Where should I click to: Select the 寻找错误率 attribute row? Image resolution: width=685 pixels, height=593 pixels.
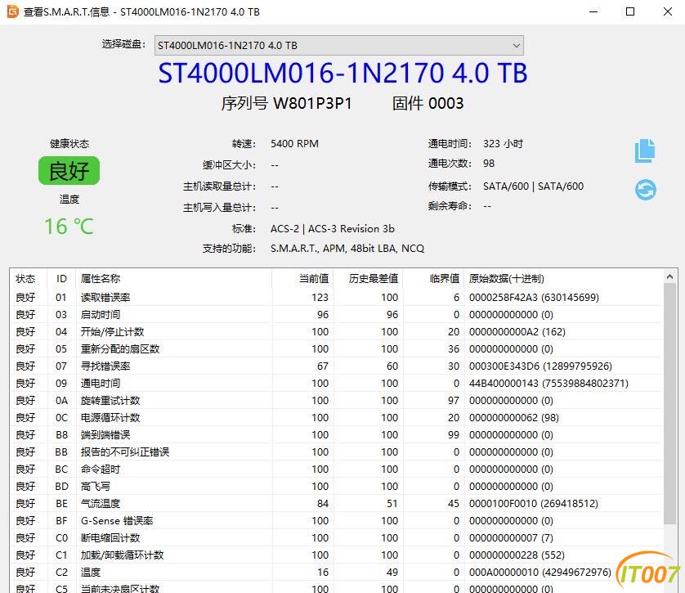coord(335,366)
